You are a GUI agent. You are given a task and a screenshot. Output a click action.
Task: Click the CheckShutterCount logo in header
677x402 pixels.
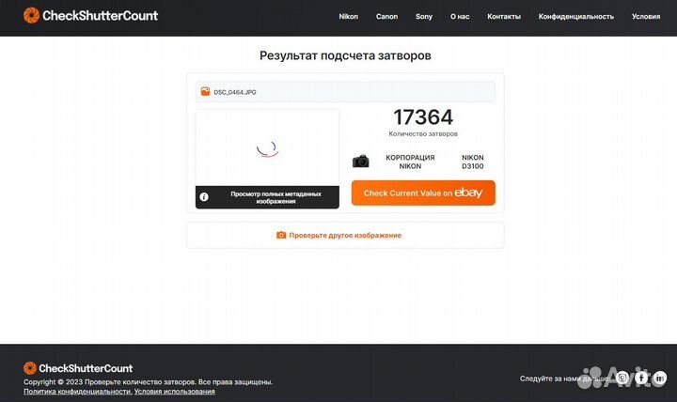pyautogui.click(x=90, y=16)
